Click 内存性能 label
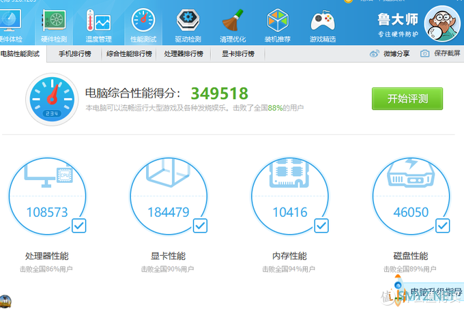 (x=289, y=256)
